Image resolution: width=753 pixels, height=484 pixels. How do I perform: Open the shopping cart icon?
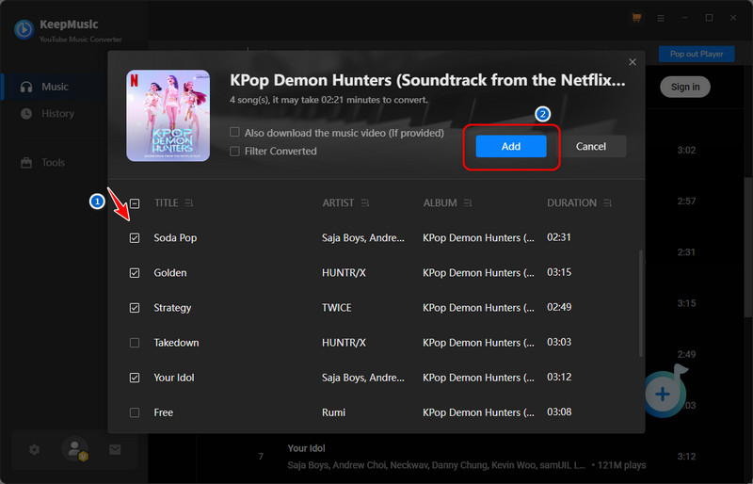tap(636, 18)
